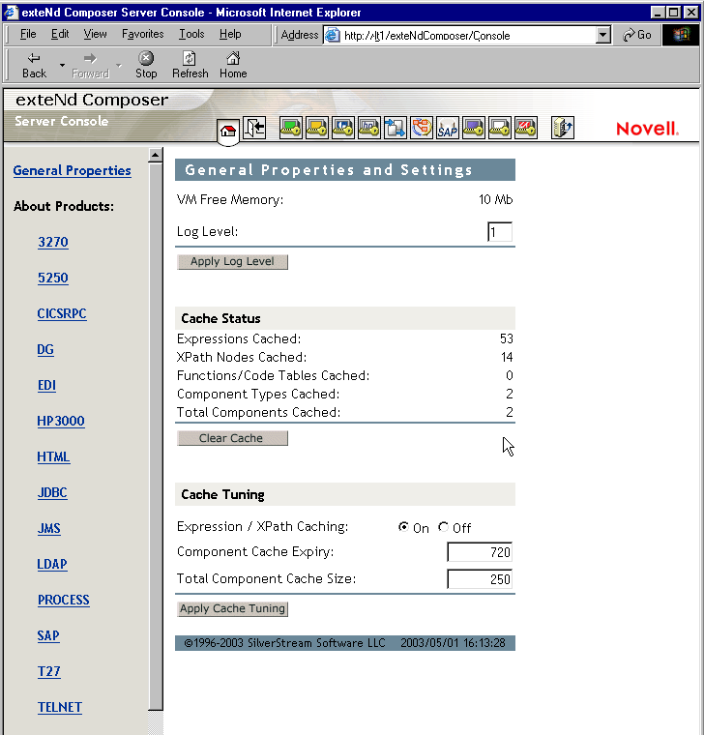
Task: Open the console Home icon tab
Action: pyautogui.click(x=228, y=131)
